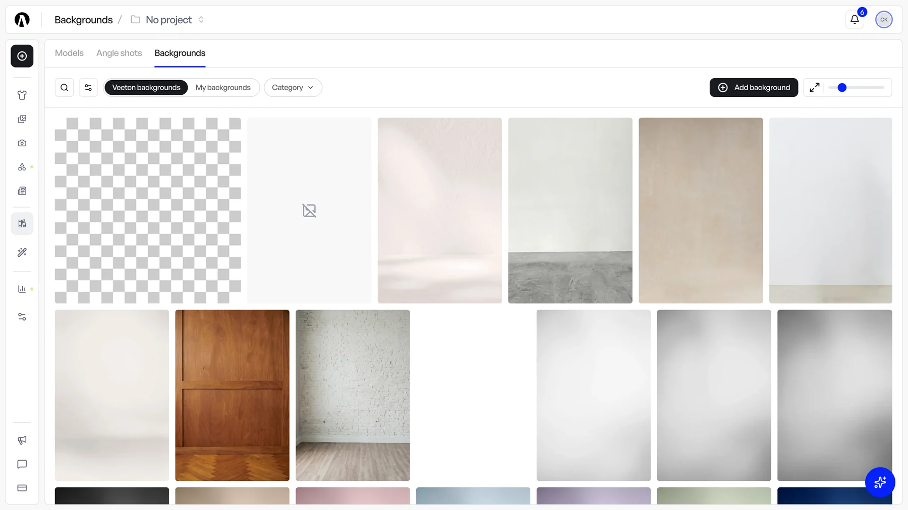Select the wooden door background thumbnail
The image size is (908, 510).
pos(232,395)
